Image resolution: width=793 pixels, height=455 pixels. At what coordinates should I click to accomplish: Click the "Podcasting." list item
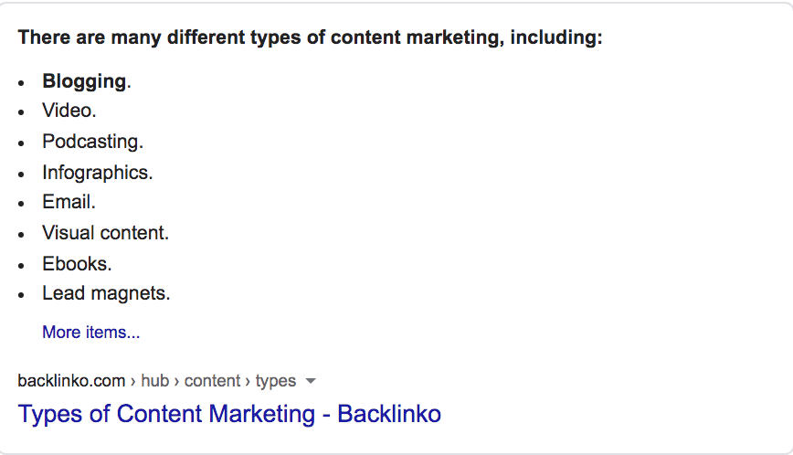[x=93, y=142]
